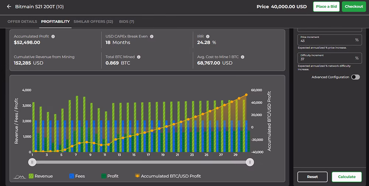Image resolution: width=369 pixels, height=186 pixels.
Task: Toggle the Fees legend item
Action: pyautogui.click(x=77, y=176)
